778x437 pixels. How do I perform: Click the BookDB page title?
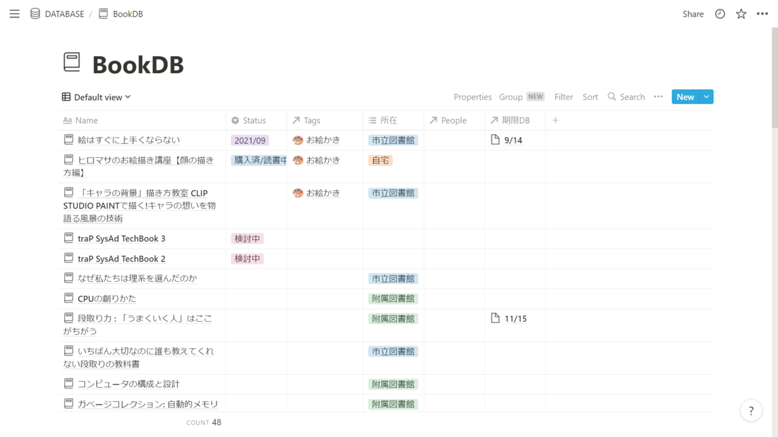pyautogui.click(x=138, y=64)
